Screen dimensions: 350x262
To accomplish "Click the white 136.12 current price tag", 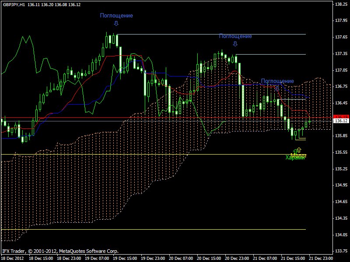I will 340,121.
